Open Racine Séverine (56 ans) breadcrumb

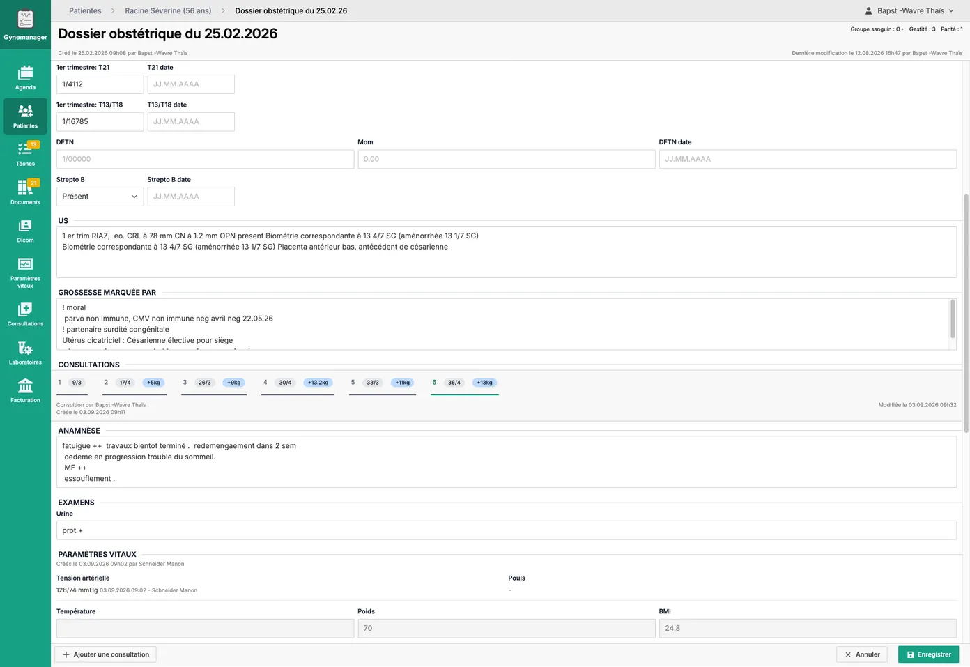(x=168, y=11)
